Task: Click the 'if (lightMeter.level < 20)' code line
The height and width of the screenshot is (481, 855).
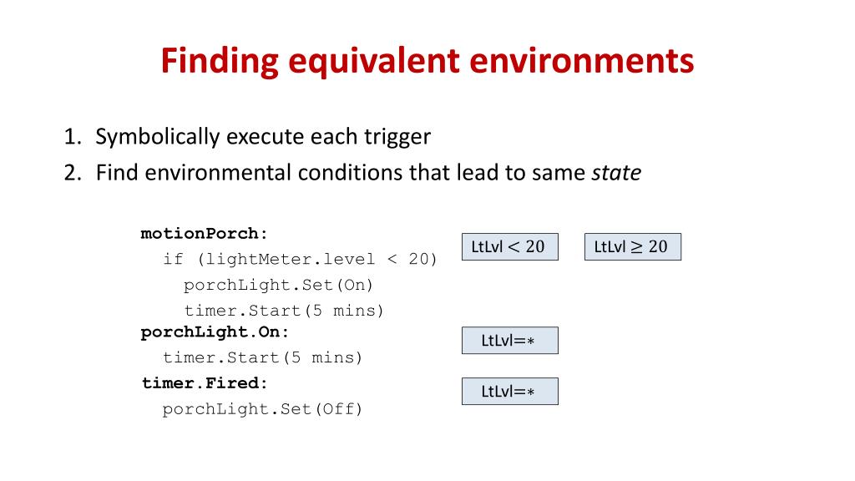Action: tap(300, 259)
